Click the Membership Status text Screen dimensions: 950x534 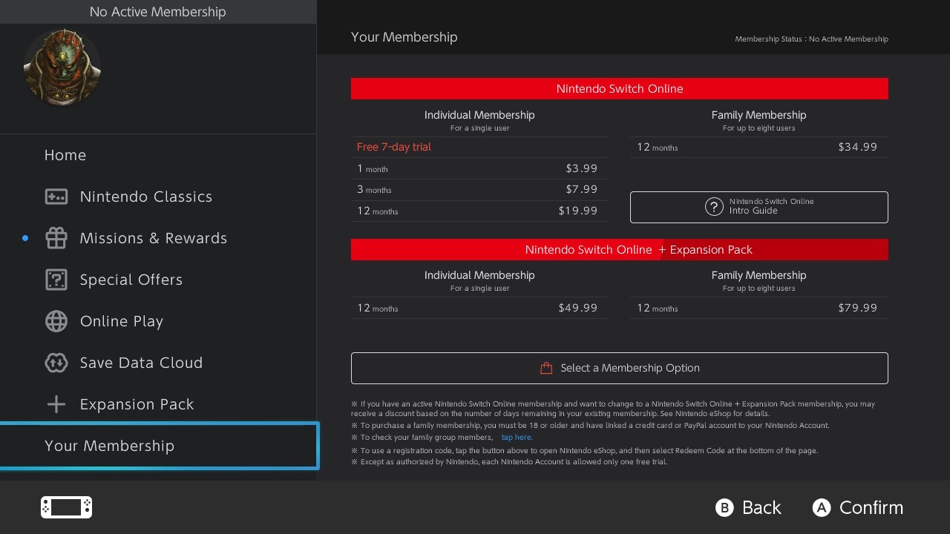(x=811, y=39)
